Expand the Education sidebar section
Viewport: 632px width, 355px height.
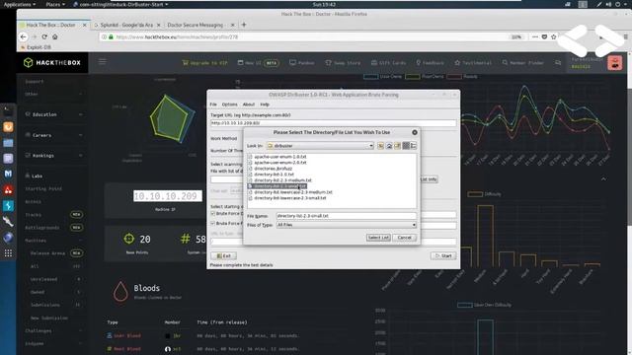(x=54, y=114)
